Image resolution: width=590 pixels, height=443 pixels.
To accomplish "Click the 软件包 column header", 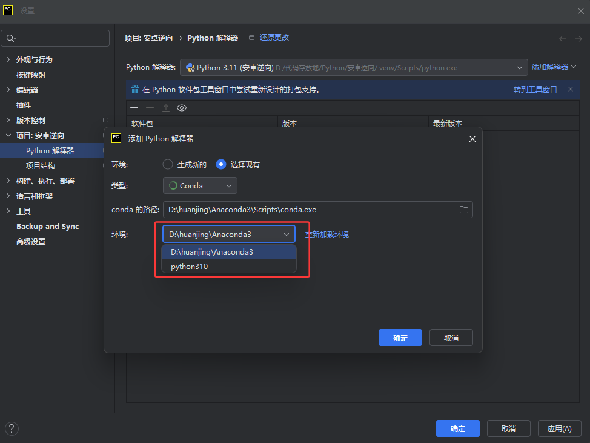I will [x=202, y=123].
